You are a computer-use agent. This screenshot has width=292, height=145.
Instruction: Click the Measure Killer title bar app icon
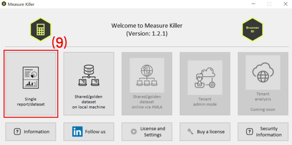[x=3, y=4]
